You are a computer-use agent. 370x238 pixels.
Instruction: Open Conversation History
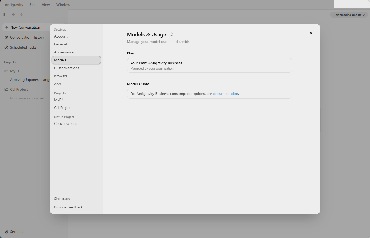tap(26, 37)
